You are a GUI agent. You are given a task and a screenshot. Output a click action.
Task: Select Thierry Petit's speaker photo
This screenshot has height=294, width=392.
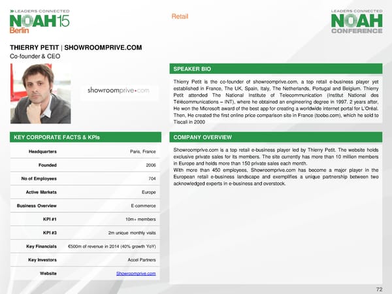coord(41,95)
